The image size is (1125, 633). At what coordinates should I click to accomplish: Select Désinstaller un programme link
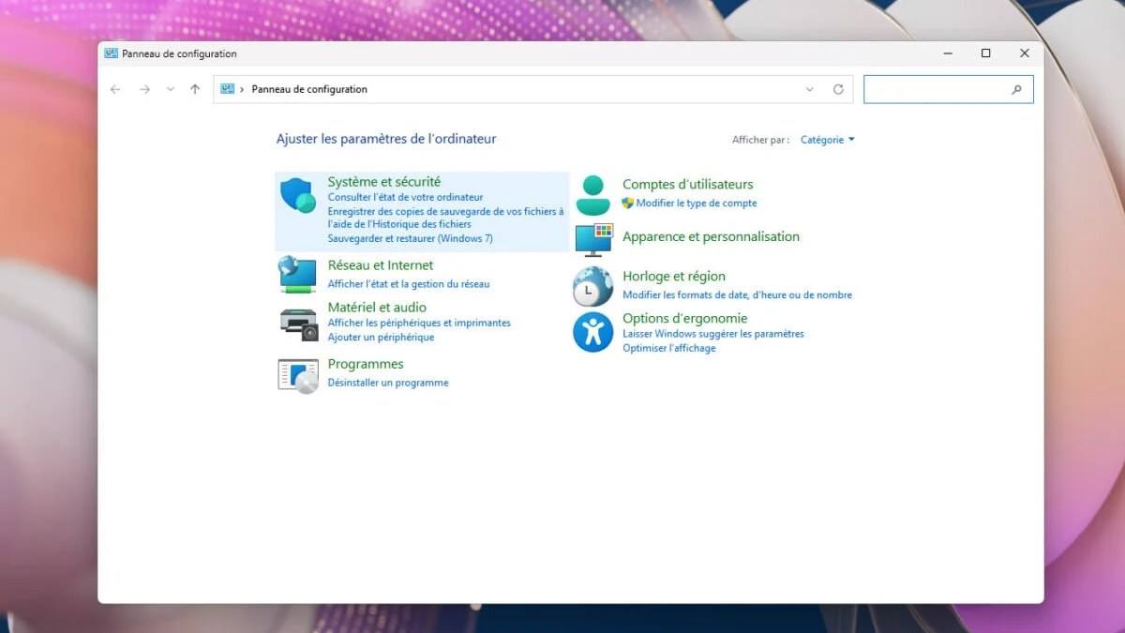click(x=388, y=383)
